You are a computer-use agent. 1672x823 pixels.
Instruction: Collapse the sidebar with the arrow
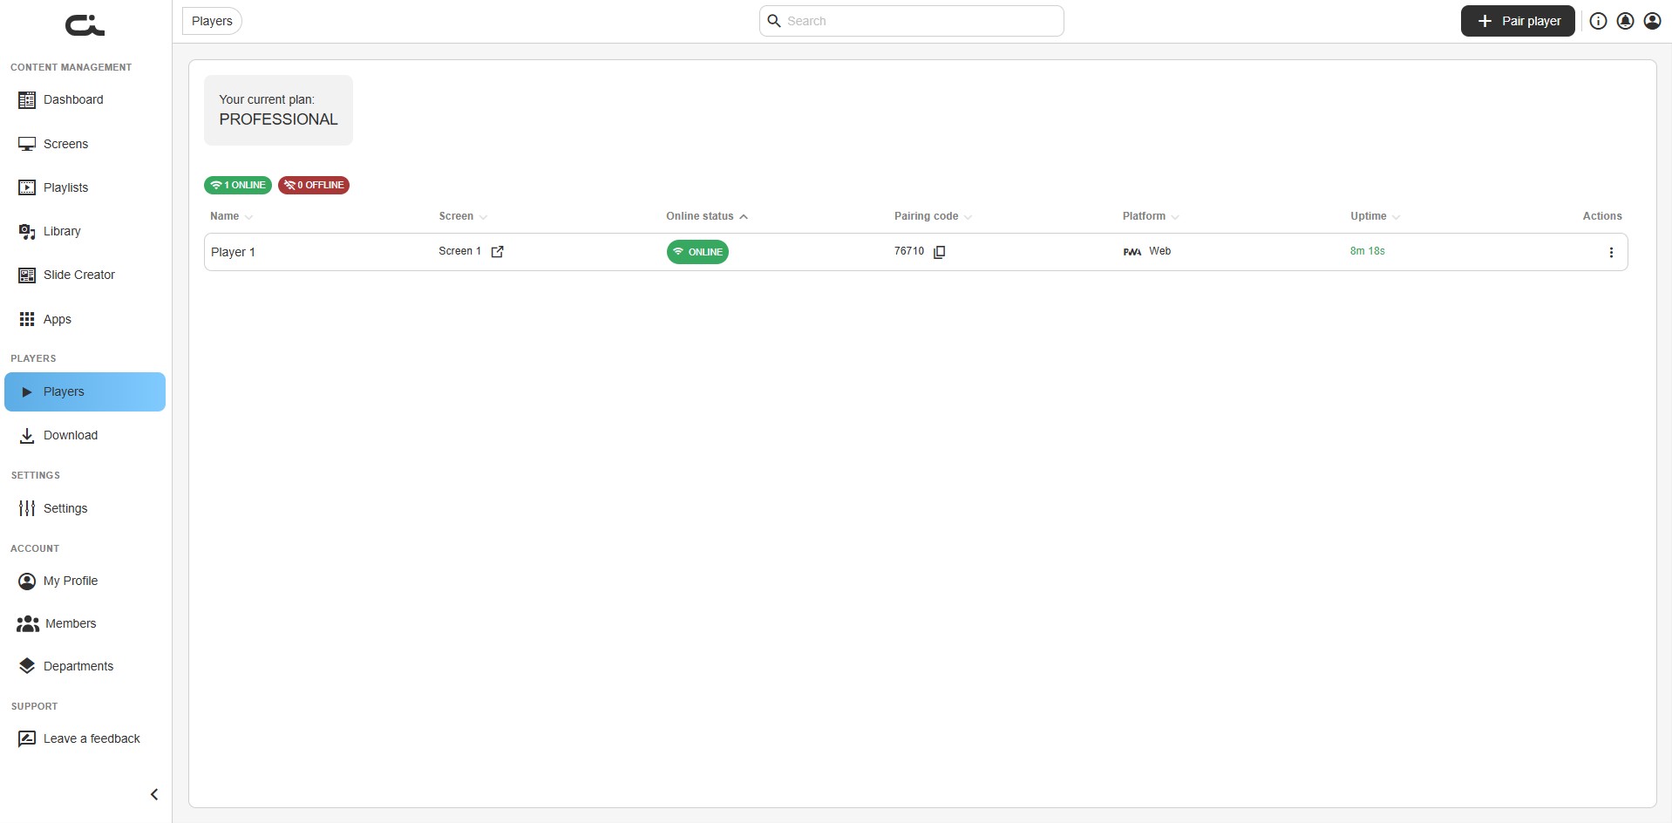point(154,794)
